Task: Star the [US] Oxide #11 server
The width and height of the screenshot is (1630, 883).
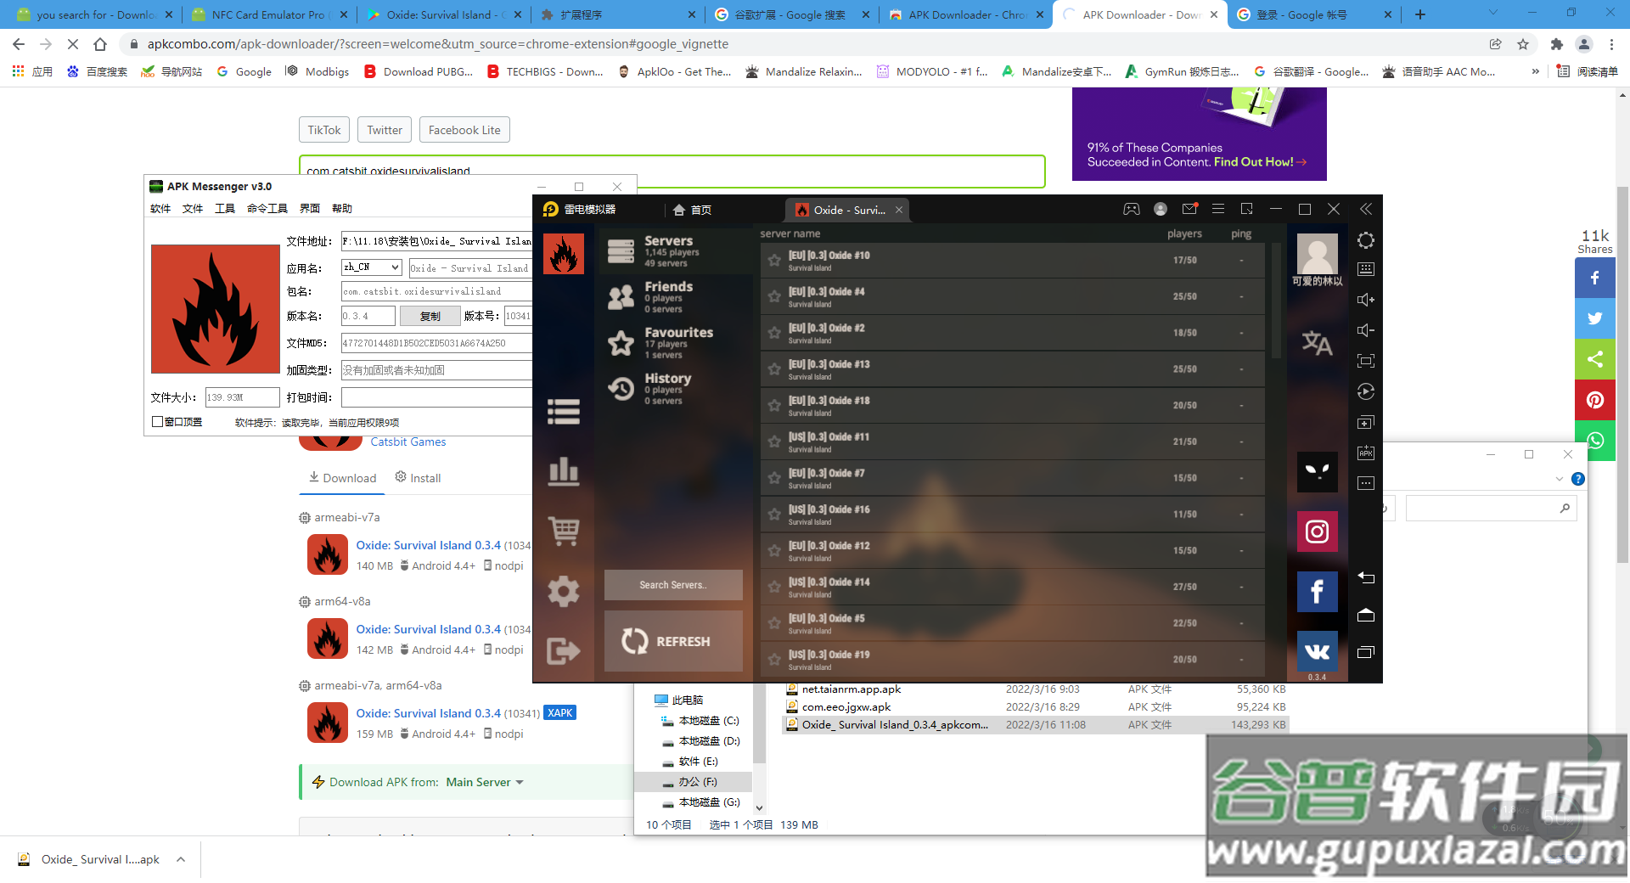Action: [x=774, y=441]
